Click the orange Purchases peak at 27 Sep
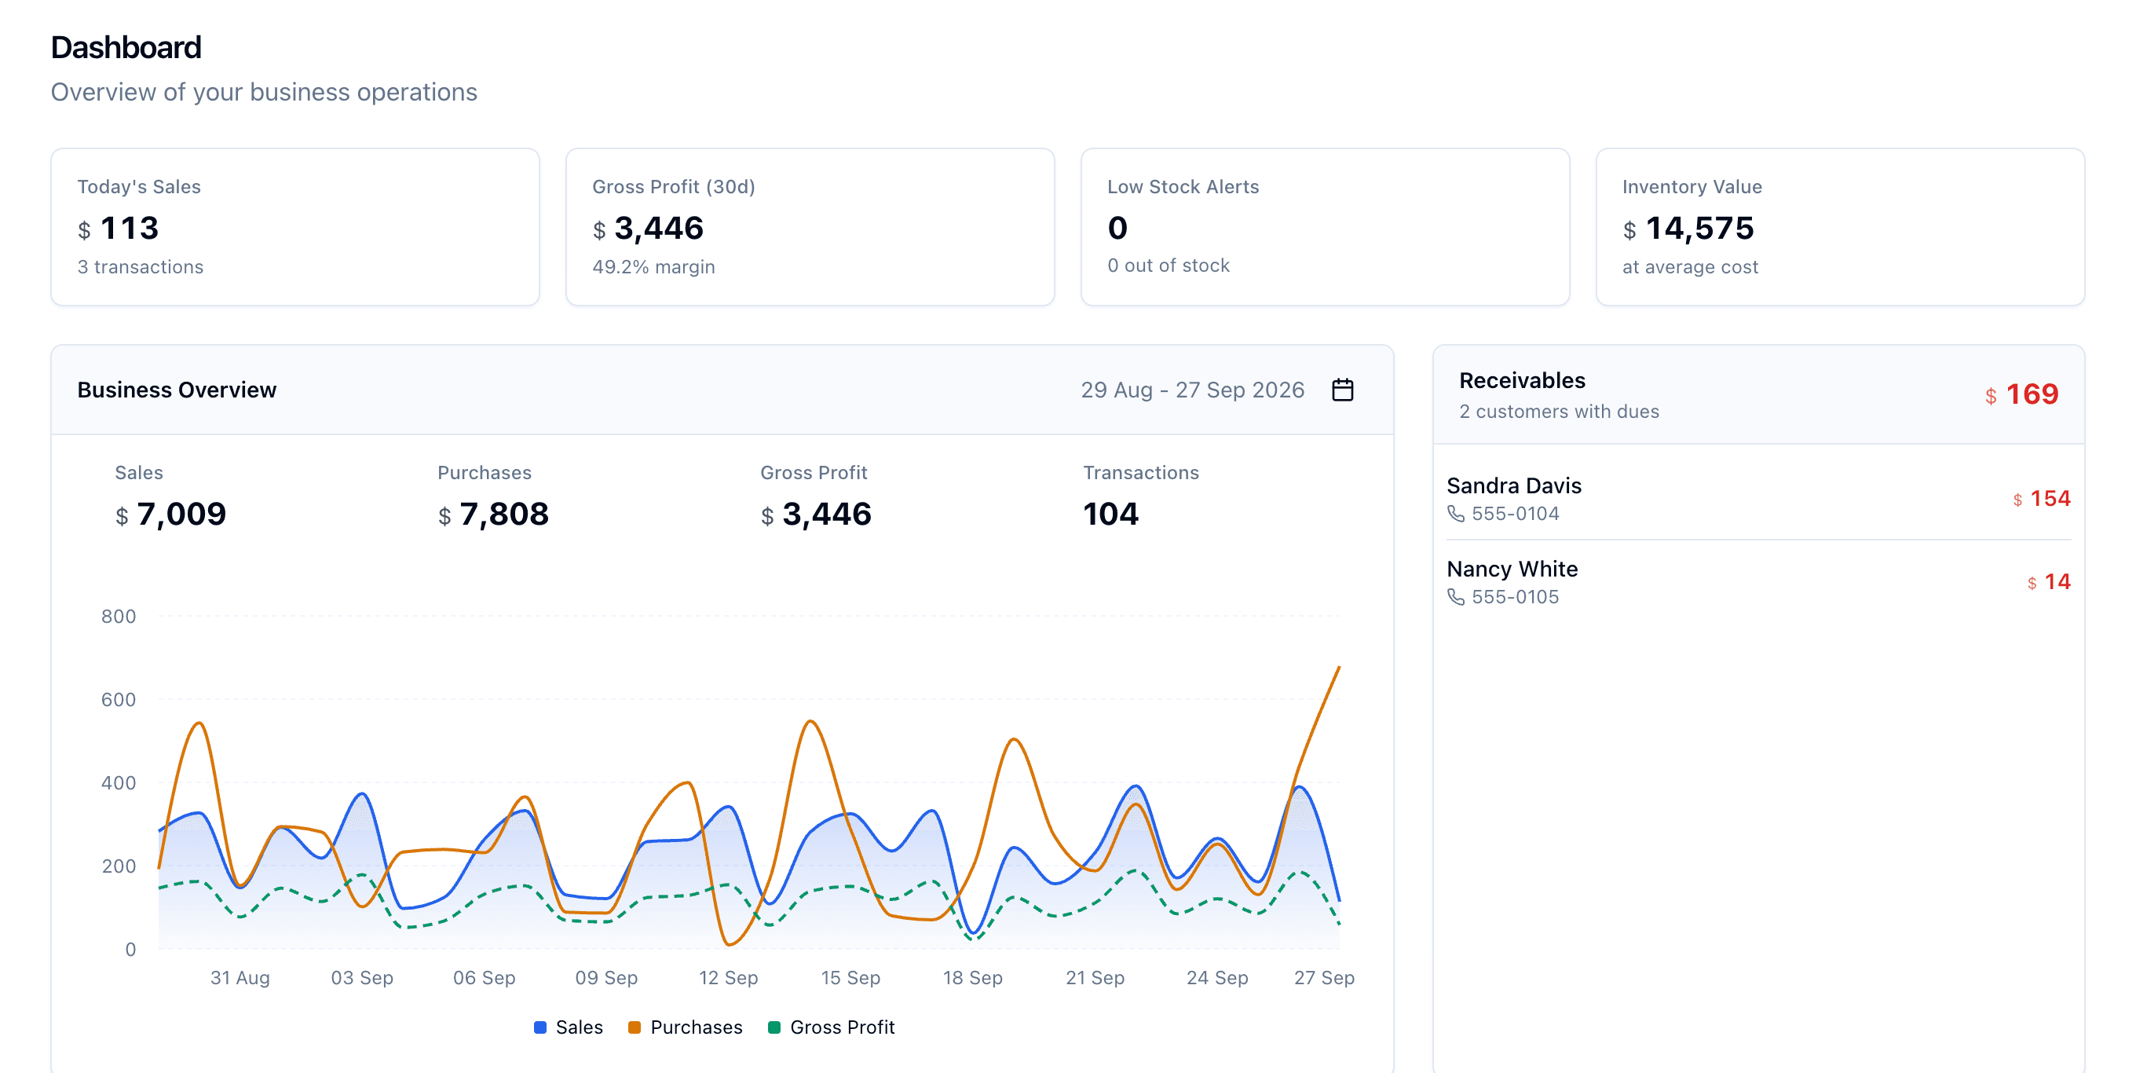2136x1073 pixels. pos(1338,667)
